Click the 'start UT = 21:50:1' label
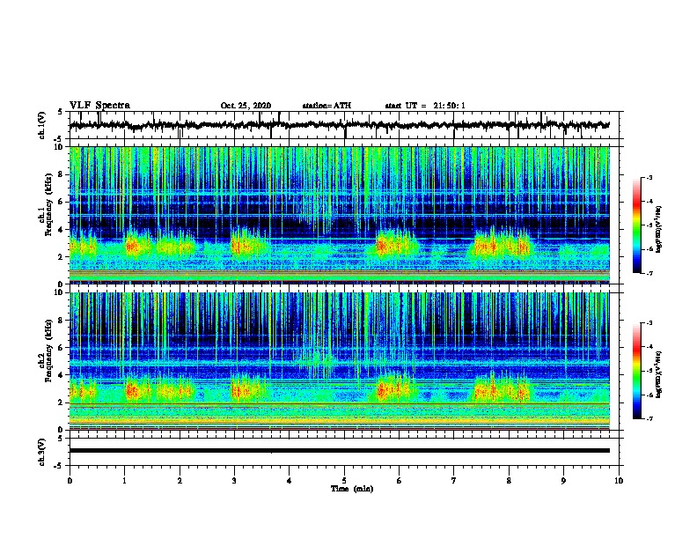This screenshot has height=539, width=697. tap(425, 106)
